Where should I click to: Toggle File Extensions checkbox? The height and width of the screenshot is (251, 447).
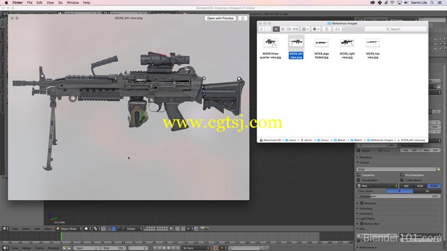coord(402,175)
